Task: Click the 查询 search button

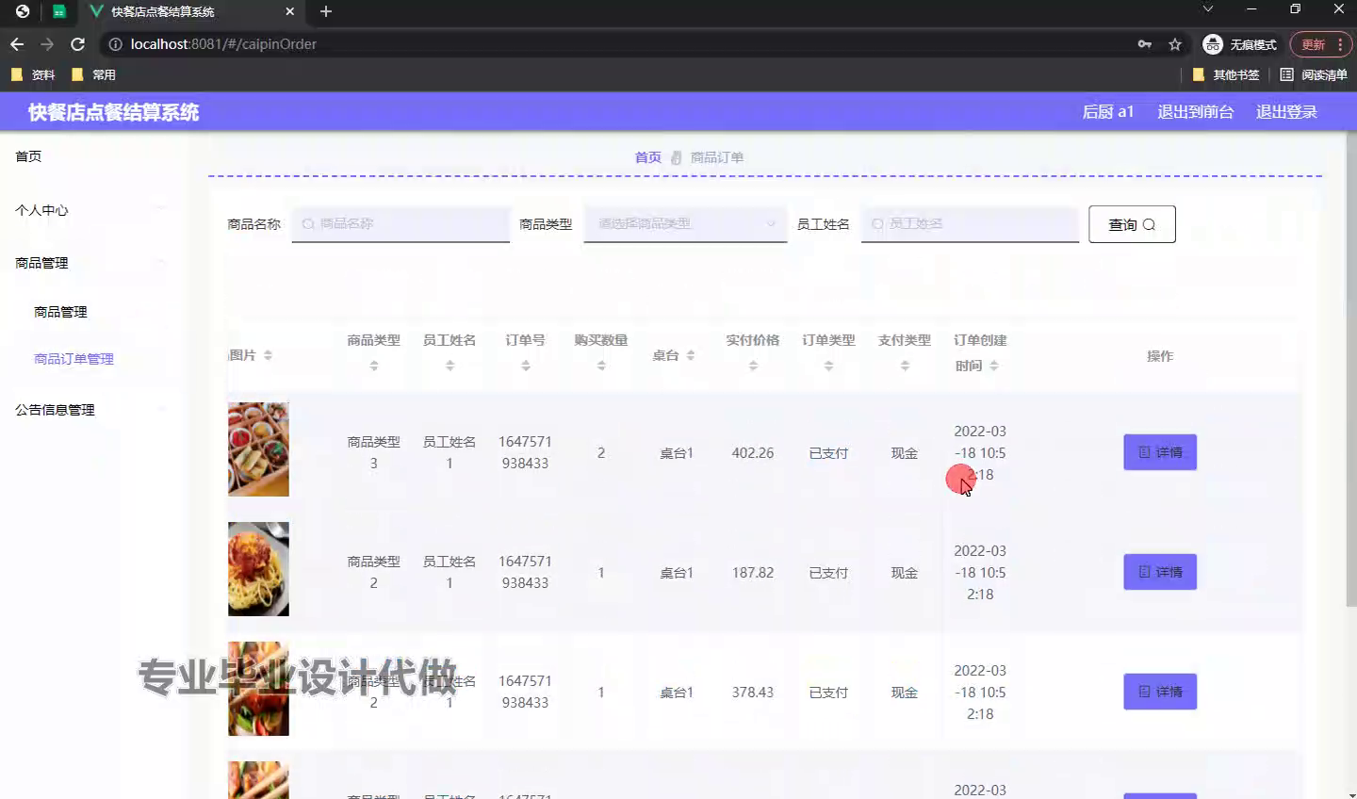Action: (x=1132, y=224)
